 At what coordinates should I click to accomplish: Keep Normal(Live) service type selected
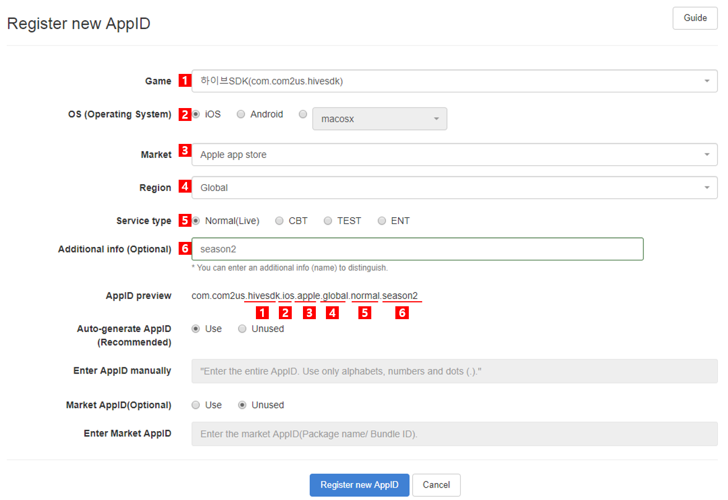pos(196,221)
